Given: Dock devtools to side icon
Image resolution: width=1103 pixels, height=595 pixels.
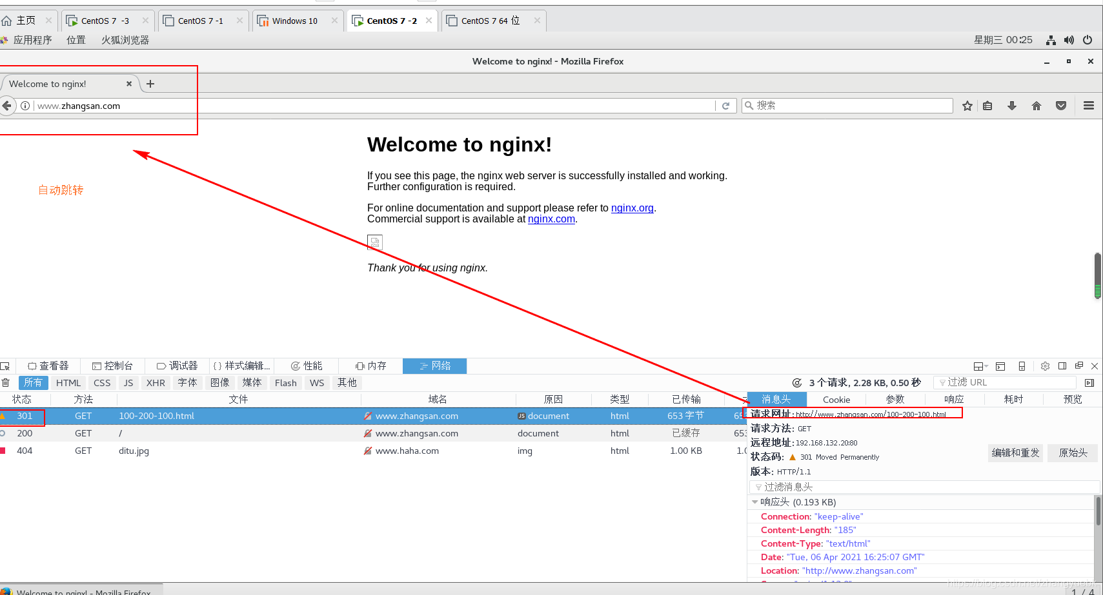Looking at the screenshot, I should tap(1062, 366).
